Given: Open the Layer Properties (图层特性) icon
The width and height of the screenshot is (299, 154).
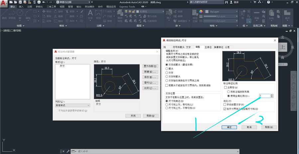Looking at the screenshot, I should [x=120, y=16].
